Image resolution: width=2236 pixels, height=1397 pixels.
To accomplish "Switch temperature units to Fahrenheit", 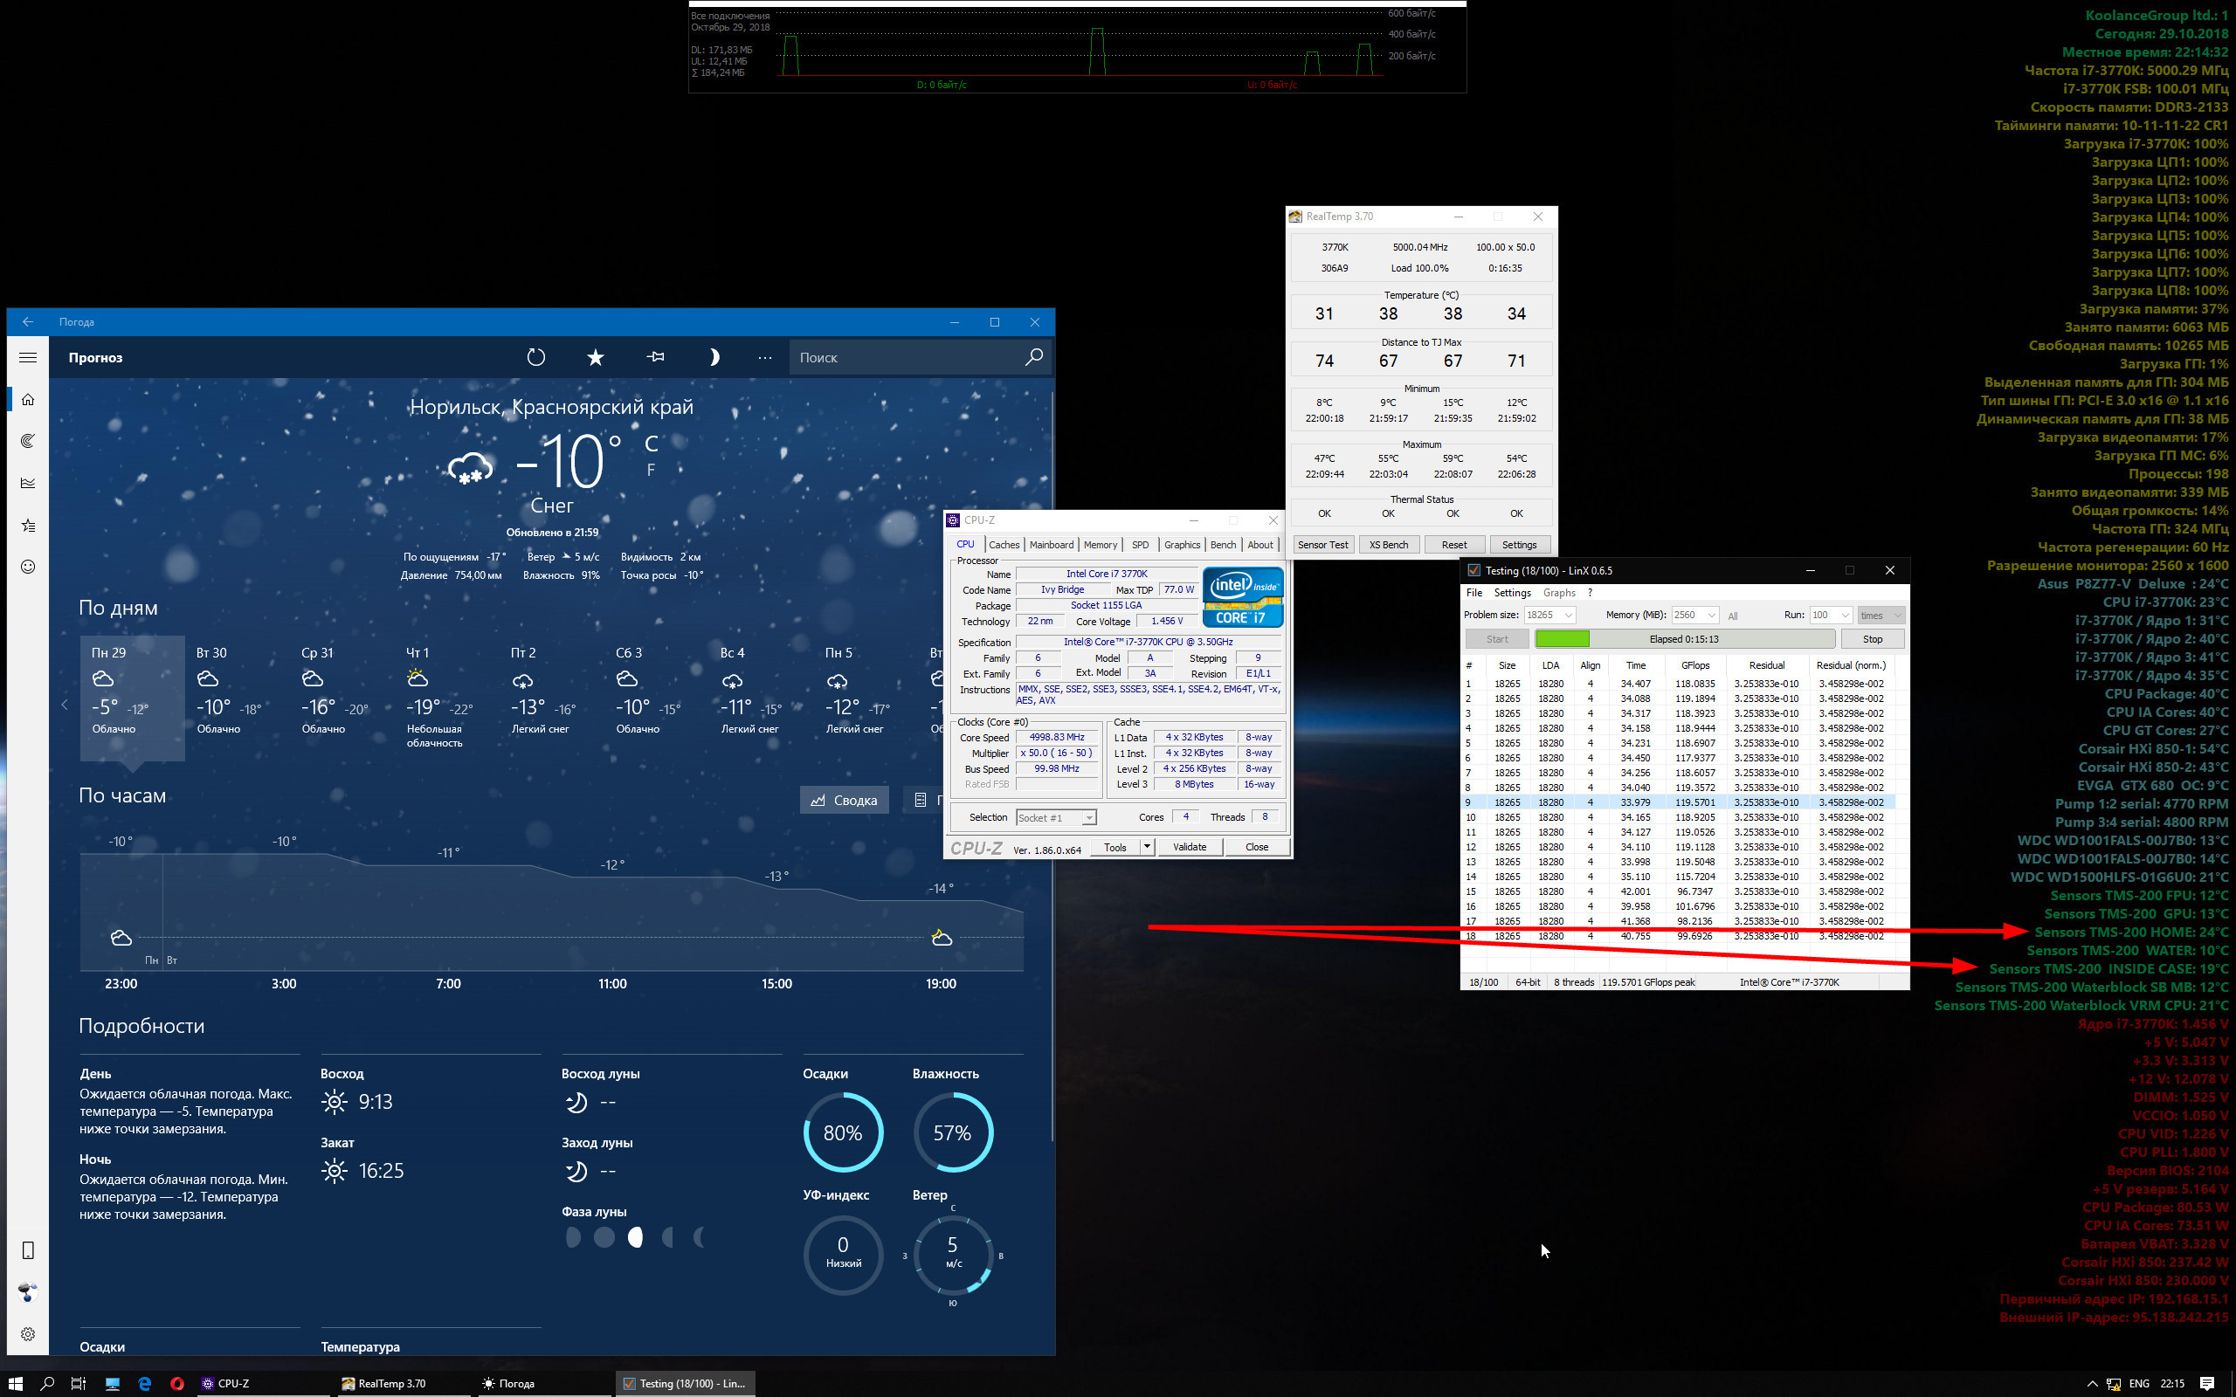I will click(x=651, y=471).
